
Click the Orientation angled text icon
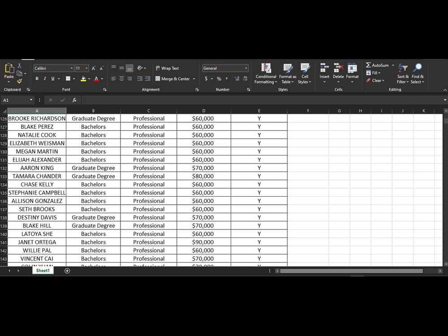point(140,68)
